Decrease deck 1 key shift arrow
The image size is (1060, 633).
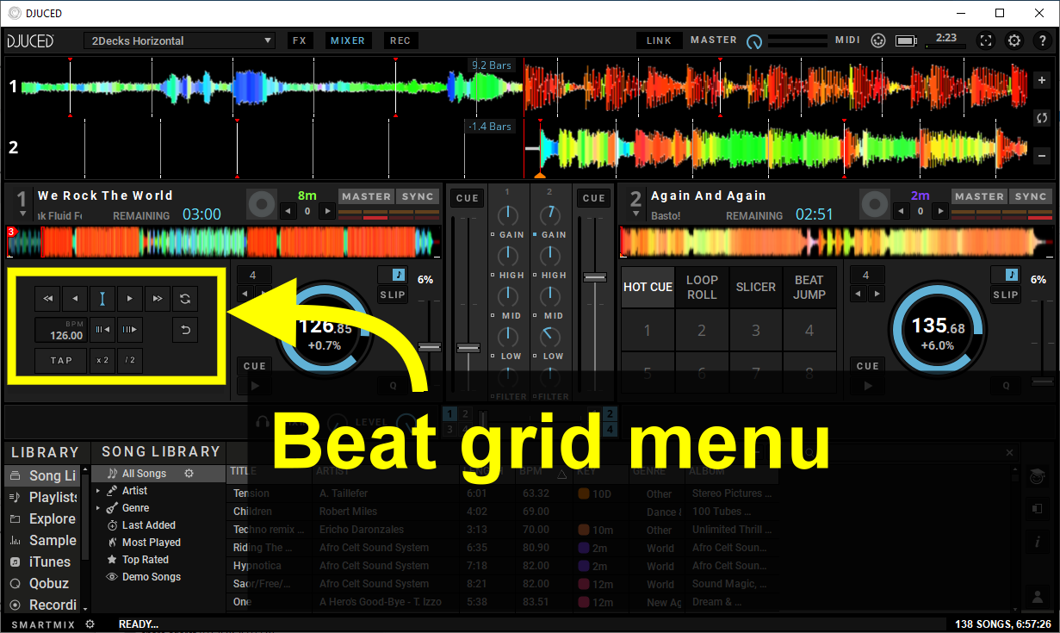coord(287,211)
